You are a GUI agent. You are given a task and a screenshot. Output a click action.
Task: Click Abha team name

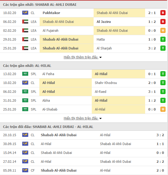pos(46,100)
